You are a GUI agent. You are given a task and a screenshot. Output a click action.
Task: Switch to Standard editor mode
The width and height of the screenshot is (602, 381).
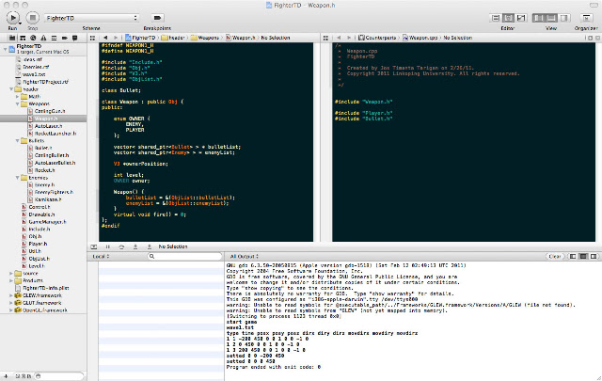(x=496, y=18)
